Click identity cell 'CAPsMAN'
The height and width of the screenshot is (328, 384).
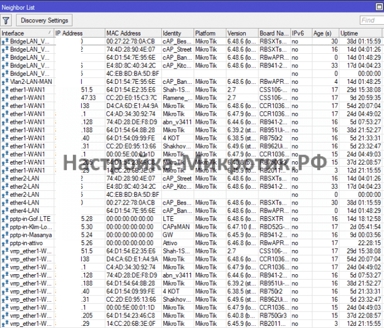click(x=176, y=227)
